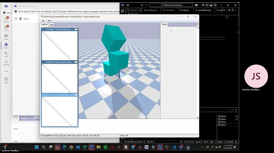Open VS Code notifications bell in status bar

(x=236, y=142)
